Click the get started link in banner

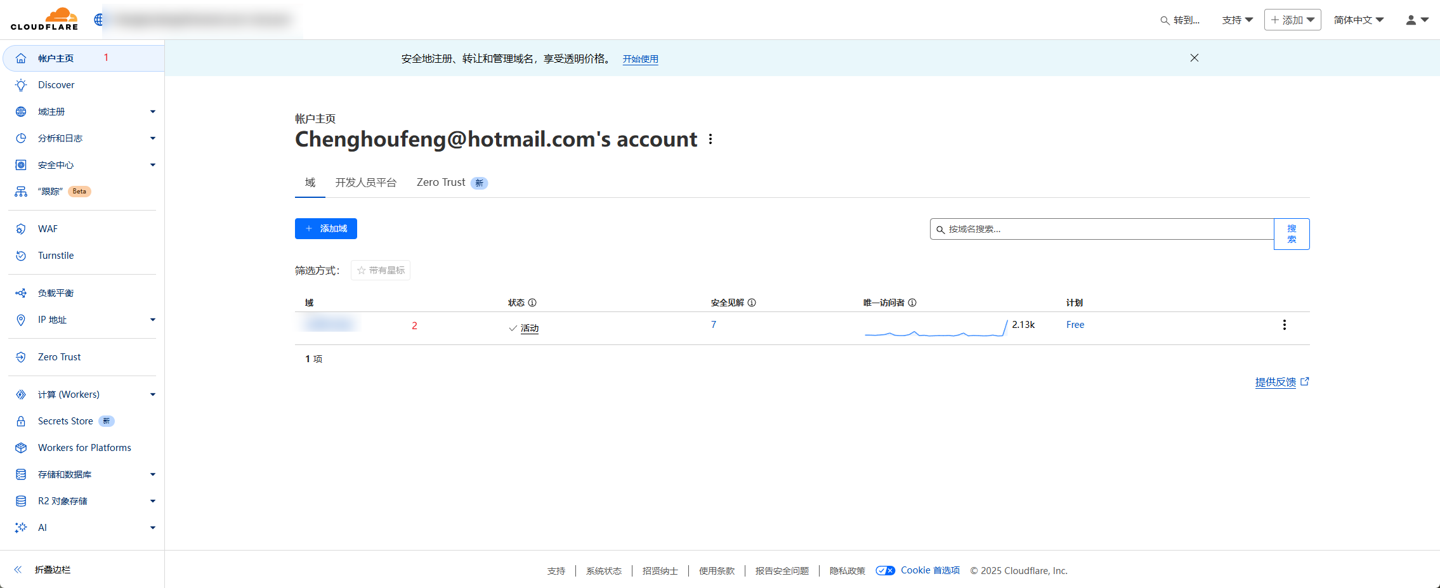(640, 59)
